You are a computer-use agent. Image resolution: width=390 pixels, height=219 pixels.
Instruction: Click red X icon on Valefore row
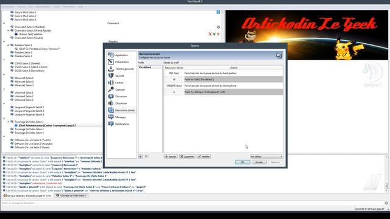tap(210, 34)
